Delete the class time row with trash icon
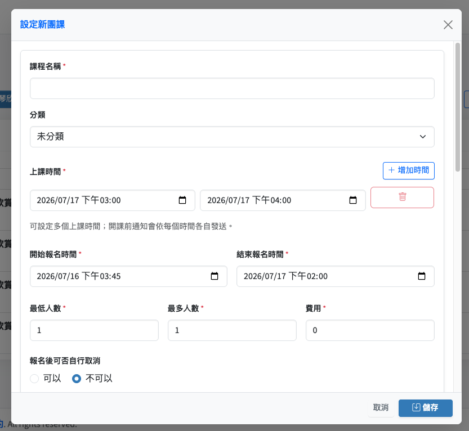The width and height of the screenshot is (469, 431). pos(403,197)
